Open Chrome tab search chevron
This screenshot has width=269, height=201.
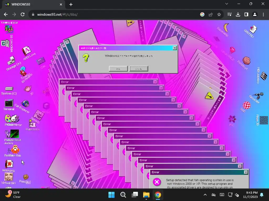point(227,4)
